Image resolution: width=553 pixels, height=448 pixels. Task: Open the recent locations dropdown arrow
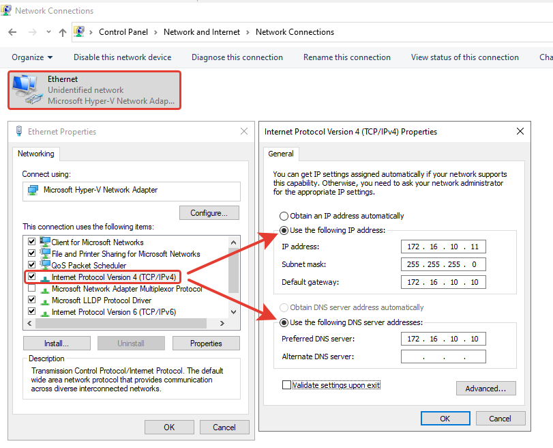(x=48, y=32)
